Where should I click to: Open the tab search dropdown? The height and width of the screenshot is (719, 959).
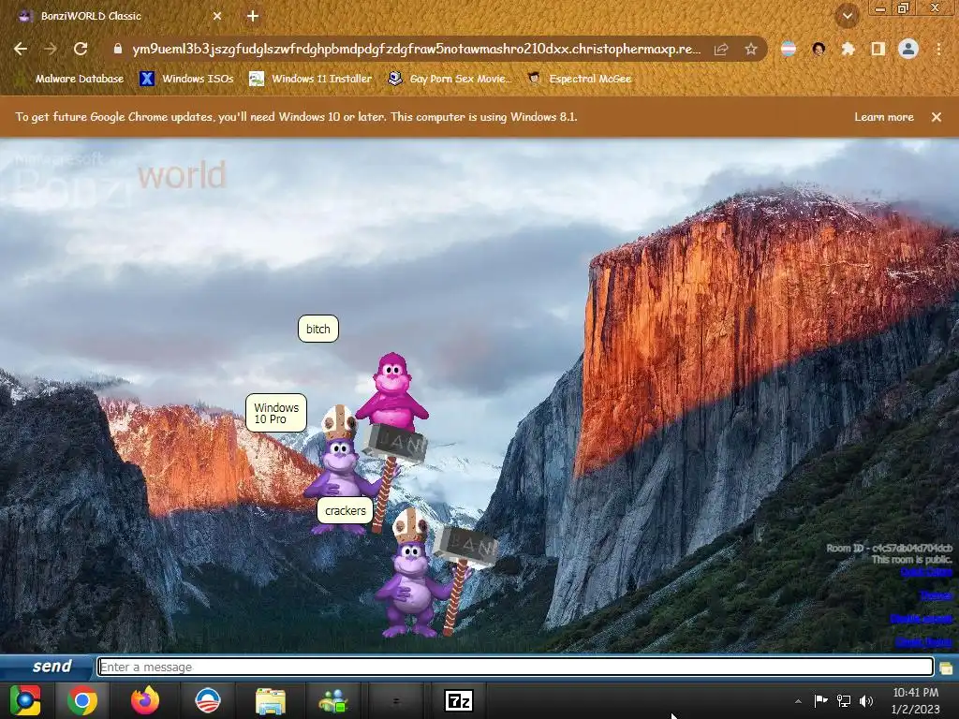click(x=848, y=16)
